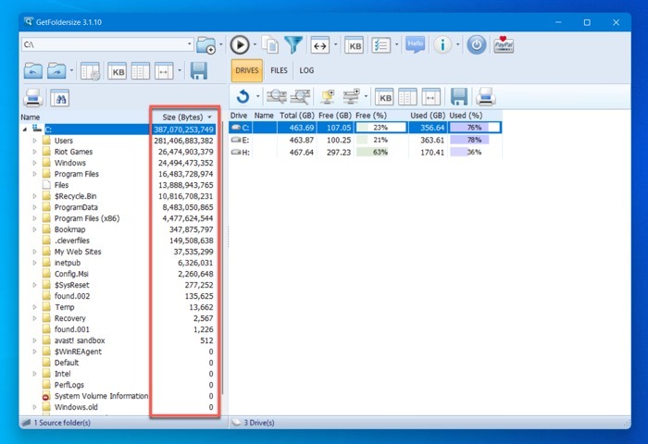The width and height of the screenshot is (648, 444).
Task: Expand the Users folder
Action: [x=35, y=141]
